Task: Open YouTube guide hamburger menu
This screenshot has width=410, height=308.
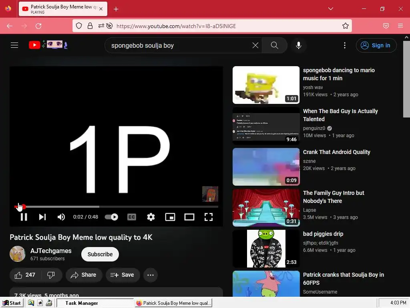Action: pyautogui.click(x=14, y=45)
